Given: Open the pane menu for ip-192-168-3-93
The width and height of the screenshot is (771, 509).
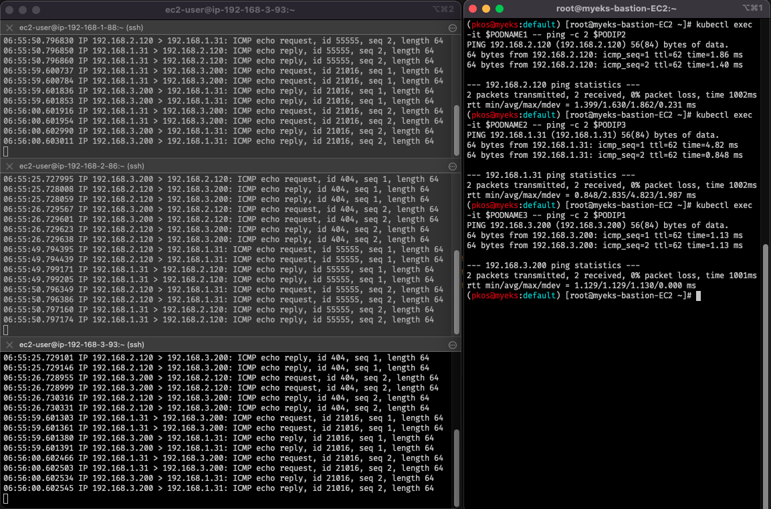Looking at the screenshot, I should click(x=453, y=345).
